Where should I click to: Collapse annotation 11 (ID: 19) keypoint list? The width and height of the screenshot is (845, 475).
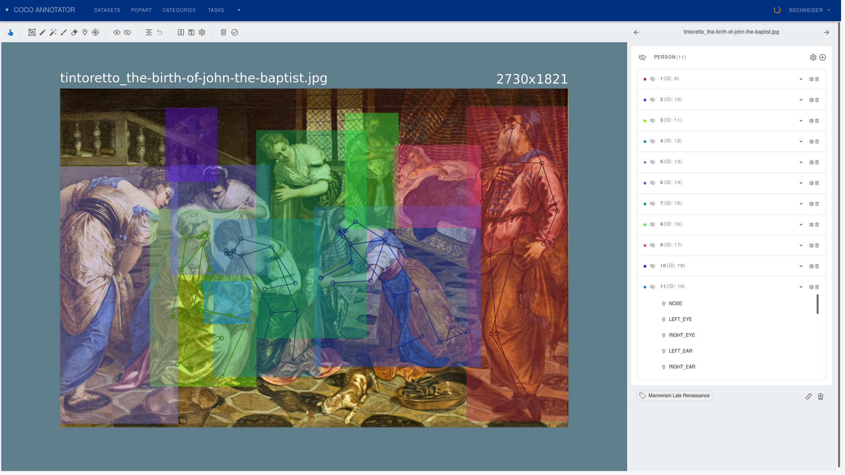[801, 287]
